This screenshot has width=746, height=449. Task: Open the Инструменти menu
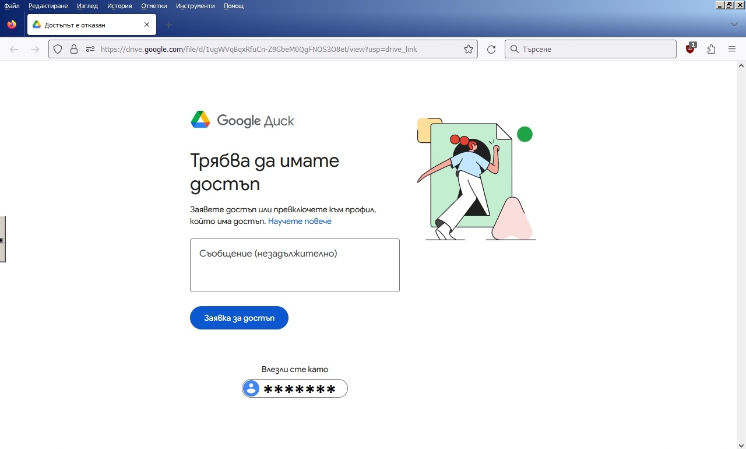click(195, 6)
